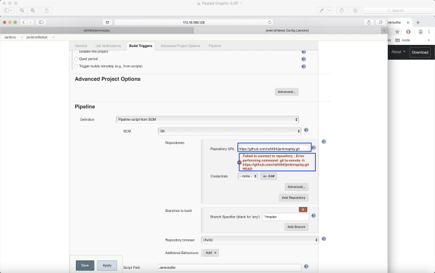
Task: Open help icon beside Branch Specifier field
Action: 314,215
